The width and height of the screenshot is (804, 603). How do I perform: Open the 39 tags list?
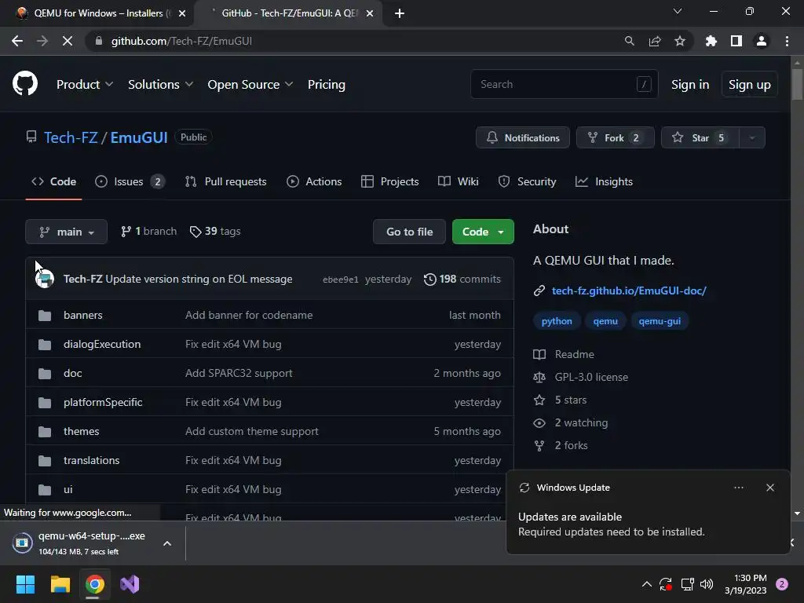coord(215,232)
